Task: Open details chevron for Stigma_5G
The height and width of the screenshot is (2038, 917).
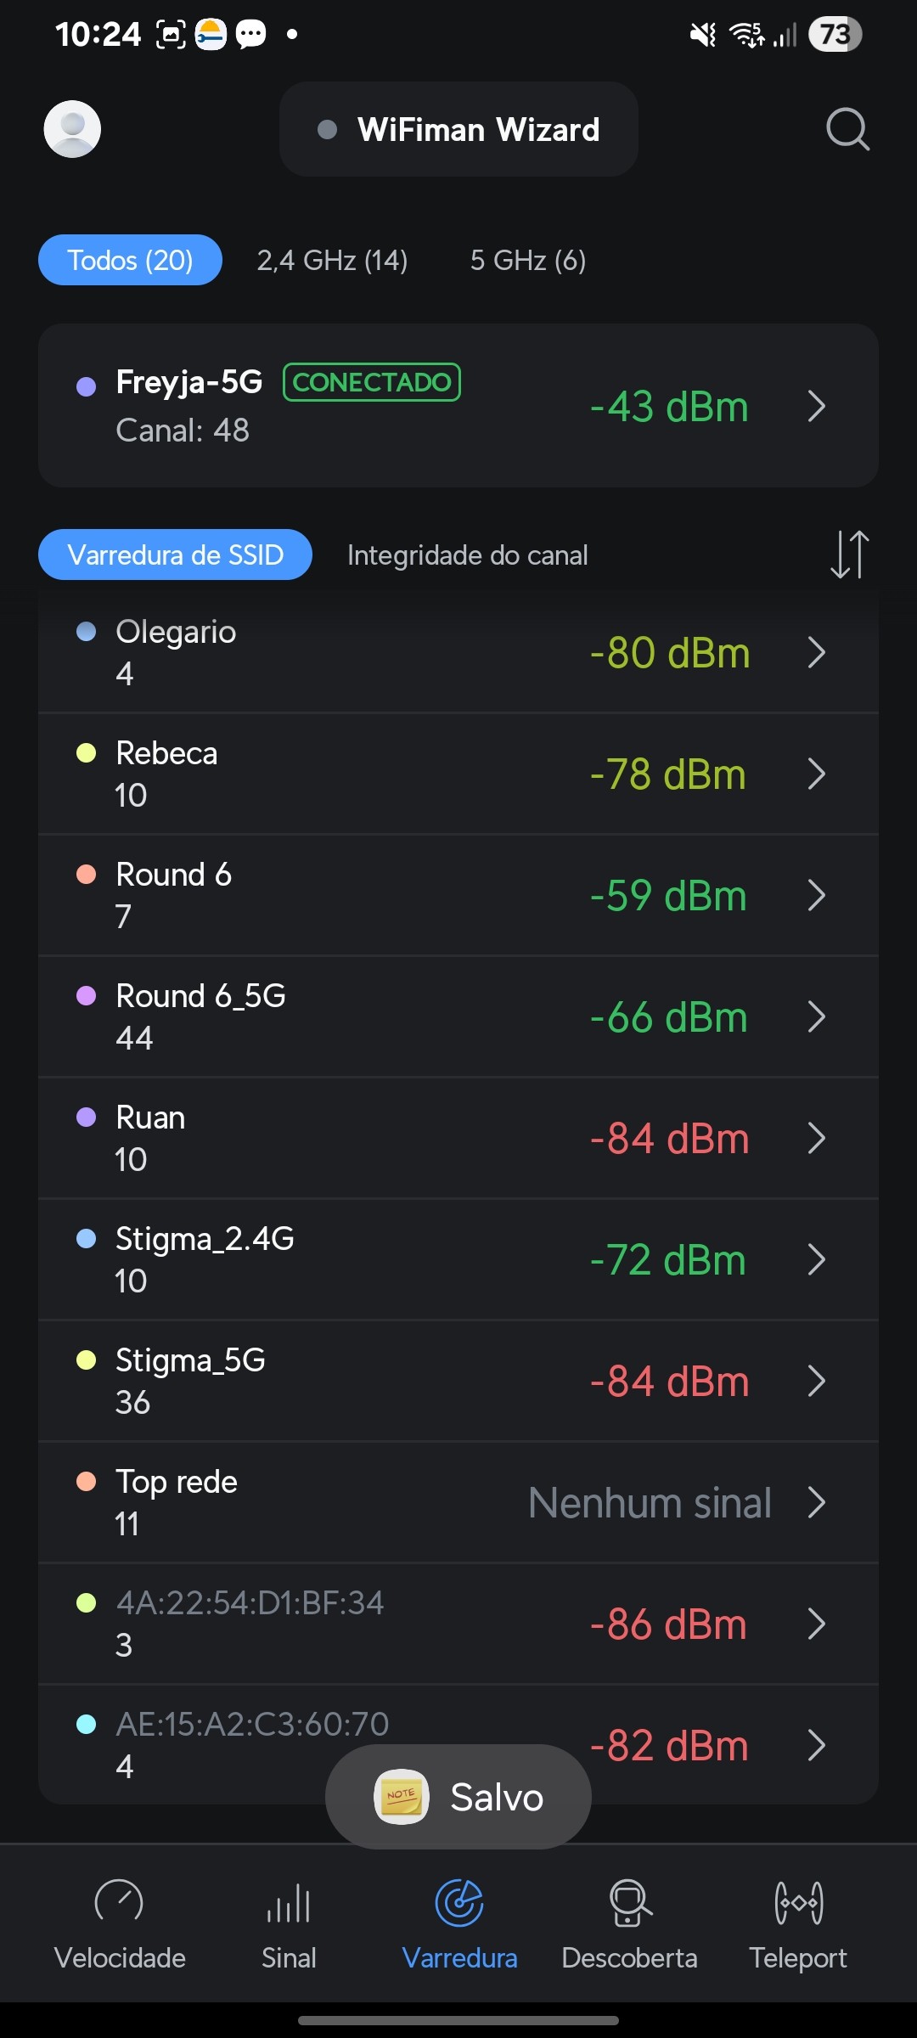Action: coord(816,1381)
